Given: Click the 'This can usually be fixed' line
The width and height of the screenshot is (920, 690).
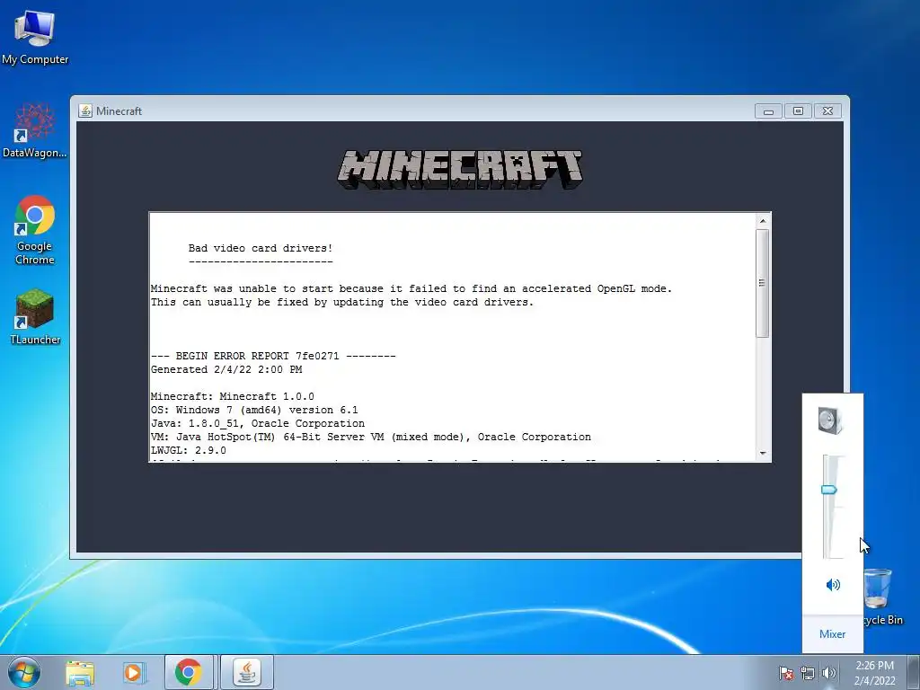Looking at the screenshot, I should [x=342, y=302].
